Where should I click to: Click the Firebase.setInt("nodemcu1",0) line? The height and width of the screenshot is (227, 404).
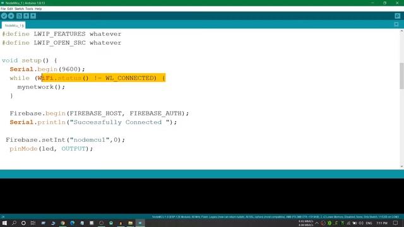65,140
